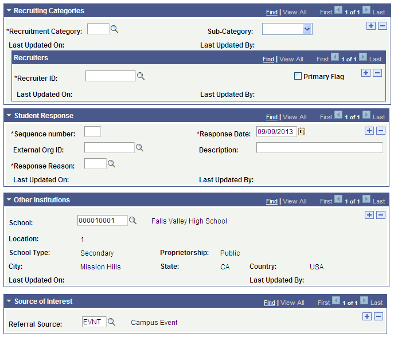Click Find link in Recruiting Categories

pyautogui.click(x=272, y=12)
